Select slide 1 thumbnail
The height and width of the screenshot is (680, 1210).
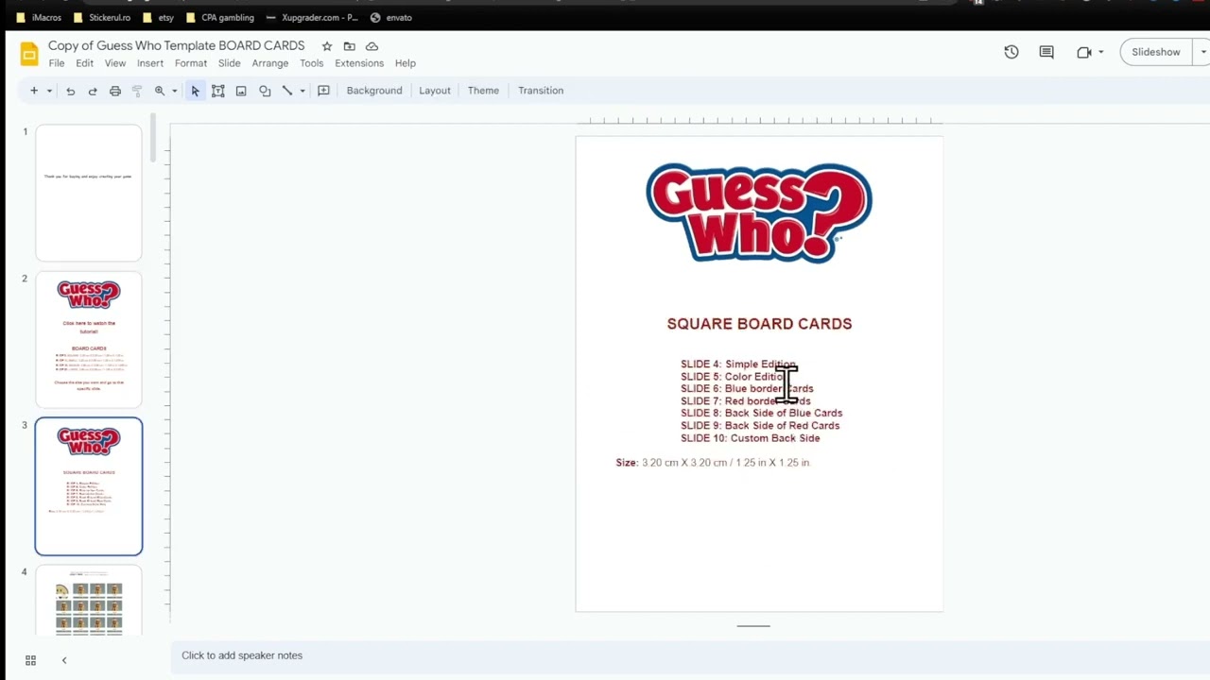click(89, 193)
